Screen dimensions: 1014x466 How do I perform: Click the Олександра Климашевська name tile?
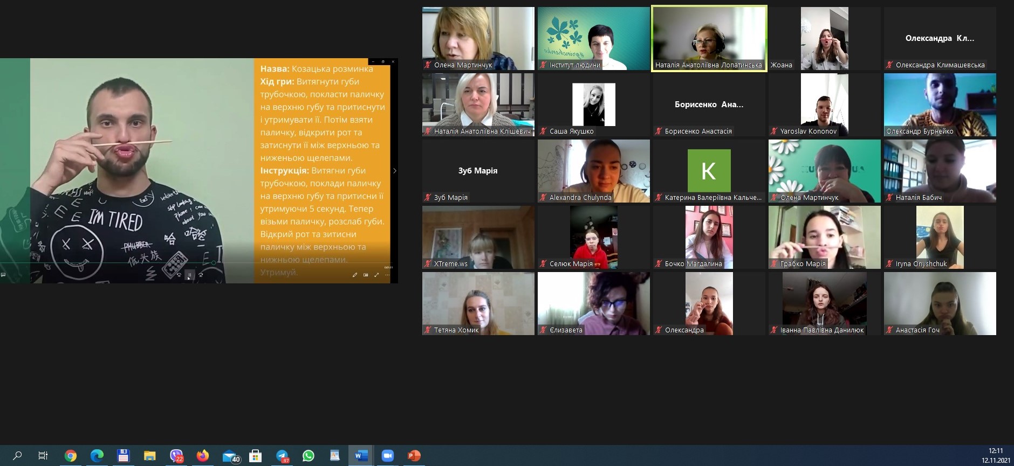(x=940, y=38)
